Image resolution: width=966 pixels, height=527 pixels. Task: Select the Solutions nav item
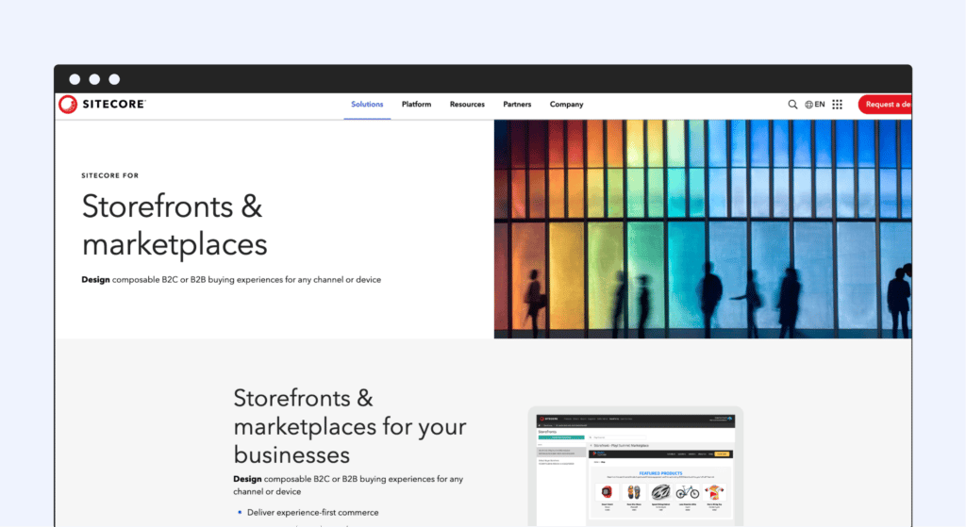click(x=367, y=105)
